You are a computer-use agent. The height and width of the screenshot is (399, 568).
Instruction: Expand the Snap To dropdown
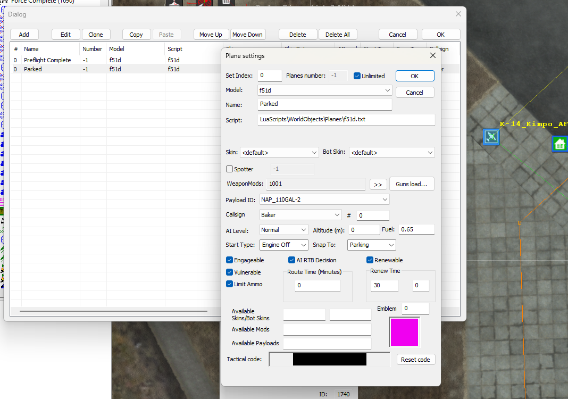[372, 245]
